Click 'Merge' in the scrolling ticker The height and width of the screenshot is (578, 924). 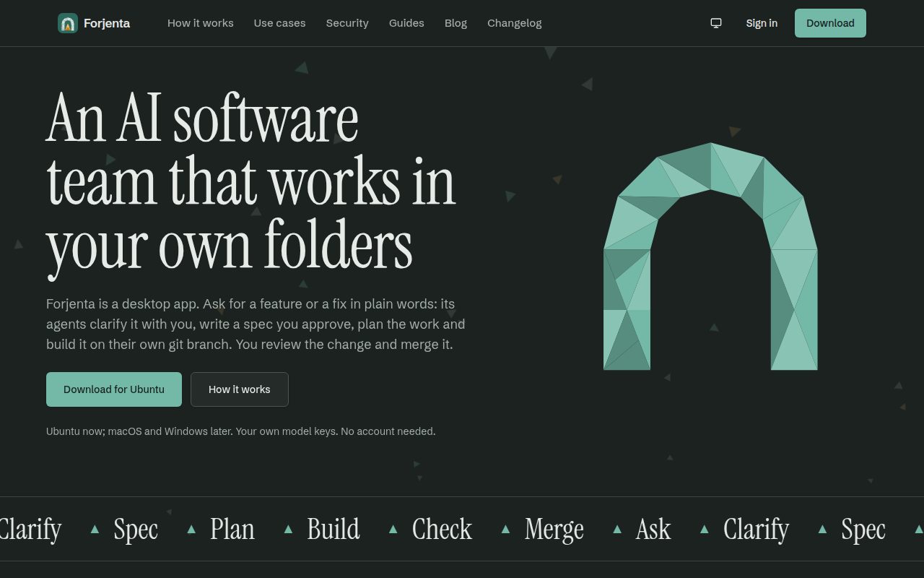coord(554,529)
